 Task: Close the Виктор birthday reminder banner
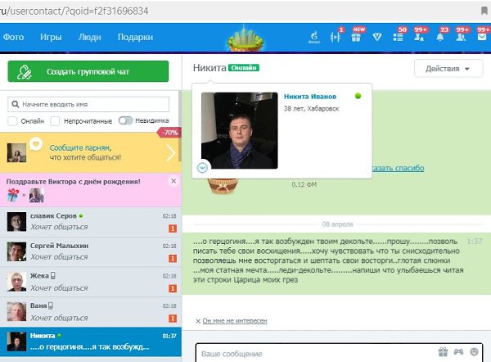click(173, 180)
